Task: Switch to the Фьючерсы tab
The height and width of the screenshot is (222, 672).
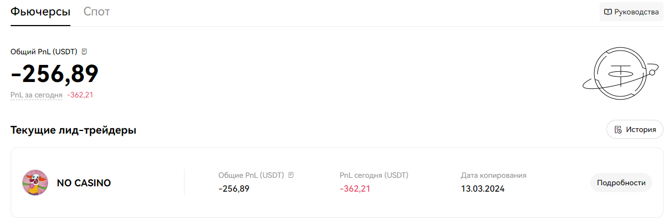Action: [40, 11]
